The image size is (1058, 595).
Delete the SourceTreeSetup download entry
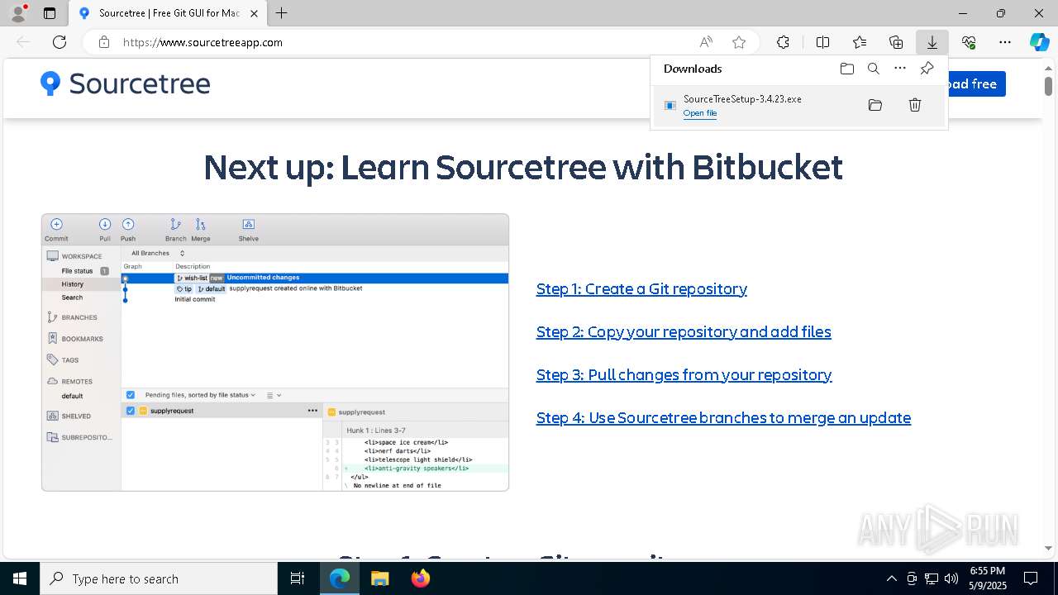coord(915,105)
